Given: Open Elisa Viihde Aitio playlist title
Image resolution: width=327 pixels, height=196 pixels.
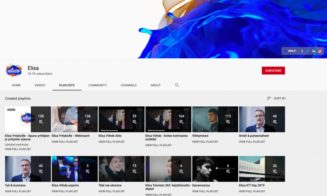Looking at the screenshot, I should [110, 136].
